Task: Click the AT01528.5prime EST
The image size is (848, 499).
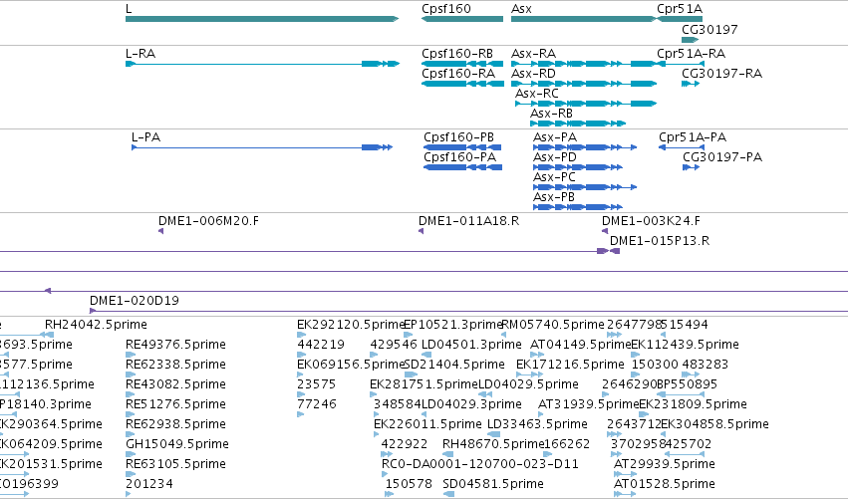Action: 665,484
